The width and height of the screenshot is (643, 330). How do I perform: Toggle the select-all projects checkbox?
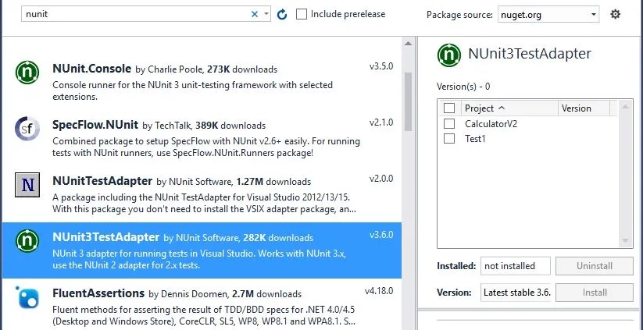point(449,108)
